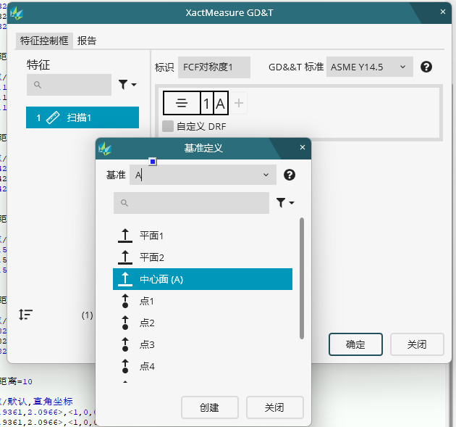Open datum list filter funnel menu

point(285,203)
